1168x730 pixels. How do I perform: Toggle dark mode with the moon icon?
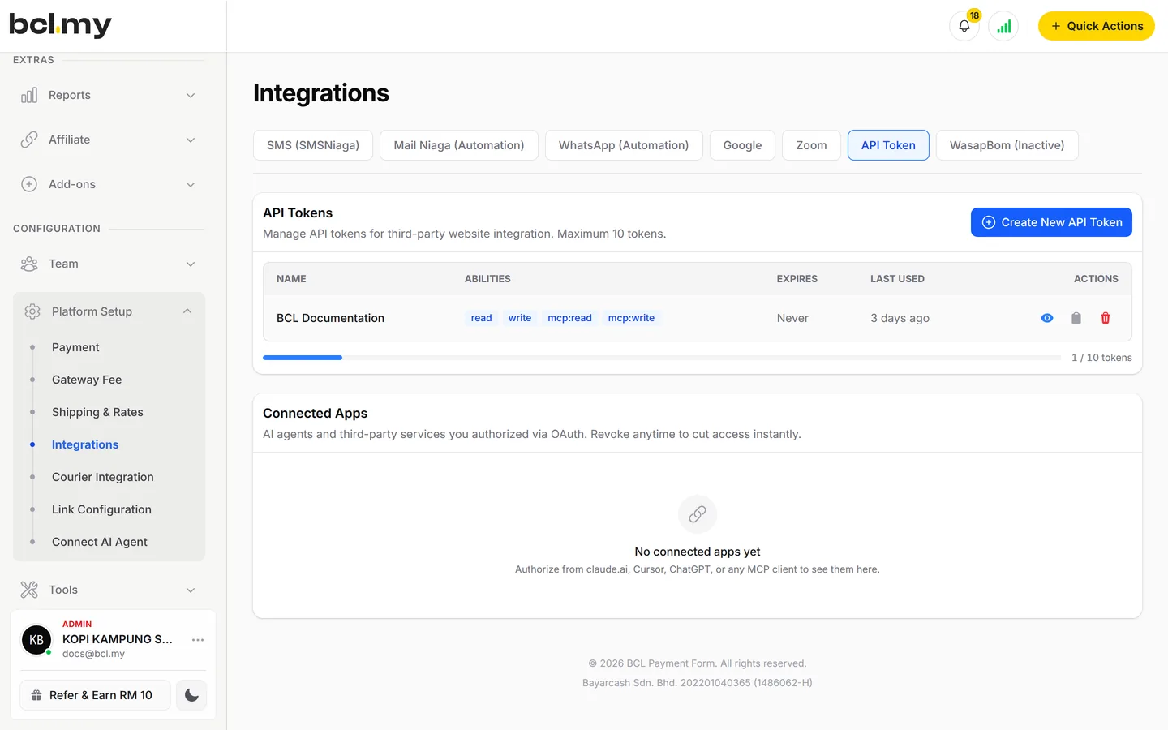[191, 695]
